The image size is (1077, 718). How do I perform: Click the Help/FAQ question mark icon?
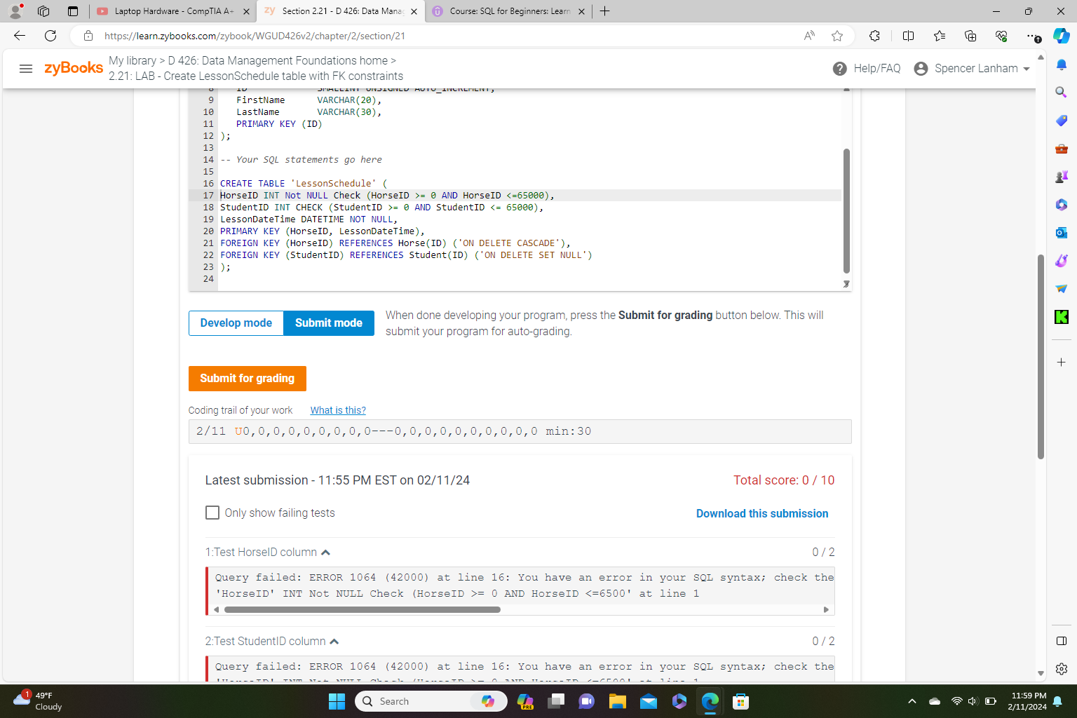(839, 68)
